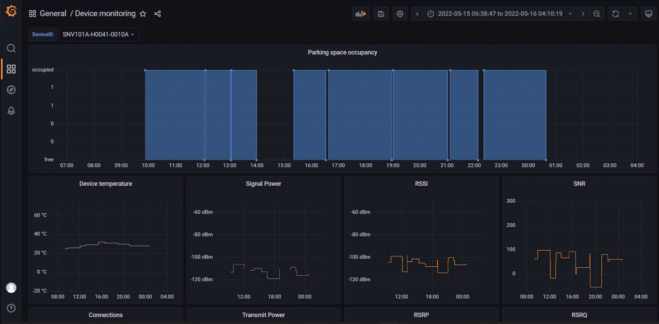
Task: Zoom out the time range
Action: pos(597,13)
